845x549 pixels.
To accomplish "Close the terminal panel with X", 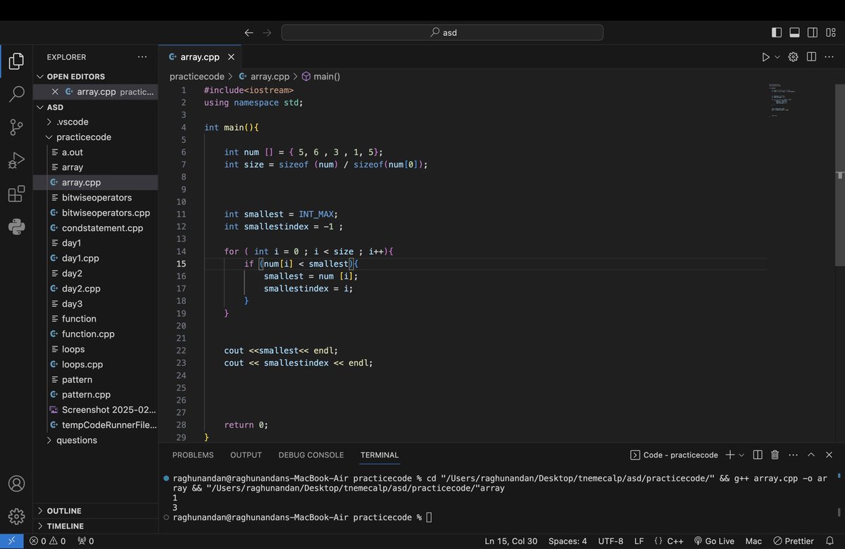I will 830,455.
